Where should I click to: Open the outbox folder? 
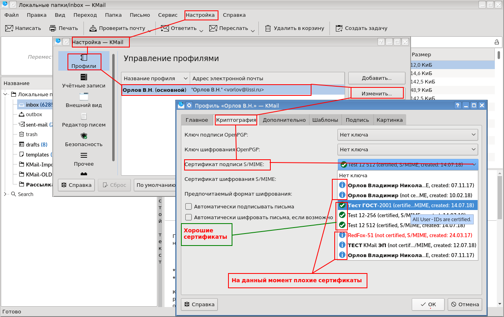[x=34, y=115]
